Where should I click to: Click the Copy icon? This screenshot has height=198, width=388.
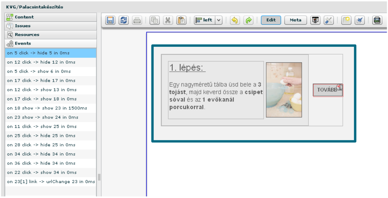pyautogui.click(x=154, y=20)
